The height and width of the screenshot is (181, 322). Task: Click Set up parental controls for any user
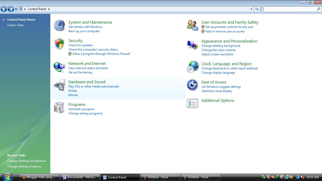[x=229, y=27]
